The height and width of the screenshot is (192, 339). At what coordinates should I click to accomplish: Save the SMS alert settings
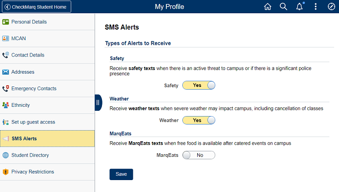[x=121, y=174]
